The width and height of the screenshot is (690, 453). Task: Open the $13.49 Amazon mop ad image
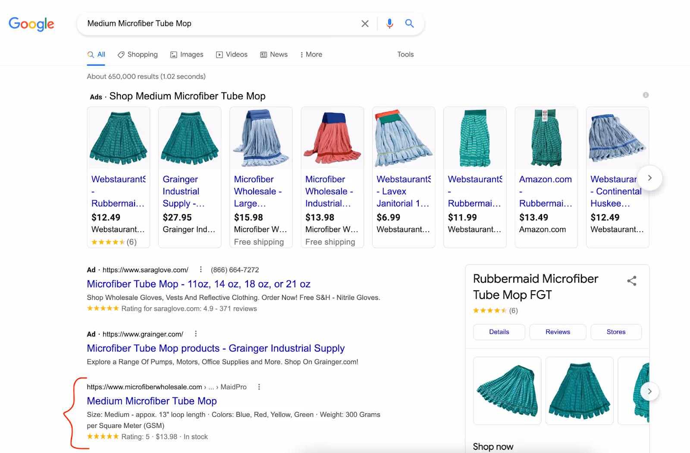tap(546, 138)
